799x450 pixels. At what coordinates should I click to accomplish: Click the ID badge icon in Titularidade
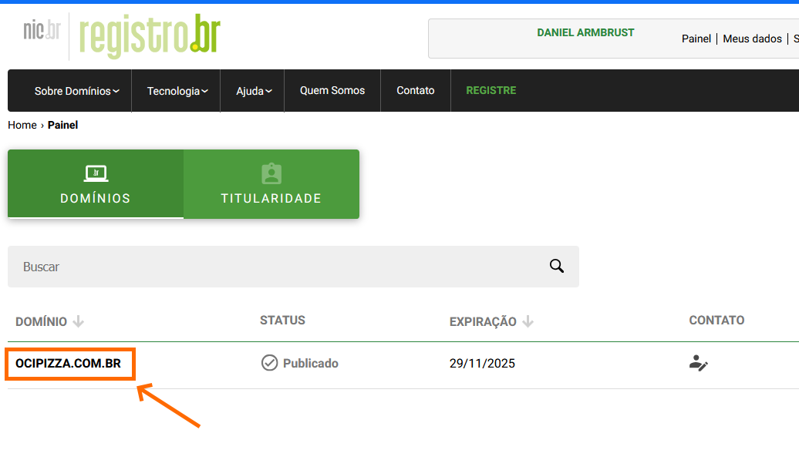click(x=271, y=173)
